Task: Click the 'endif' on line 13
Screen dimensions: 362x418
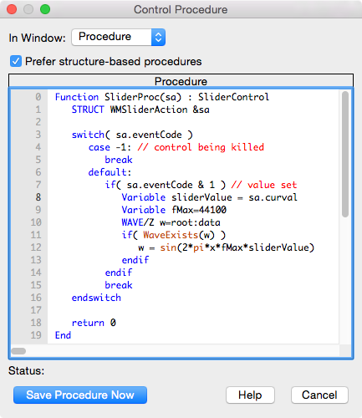Action: point(135,260)
